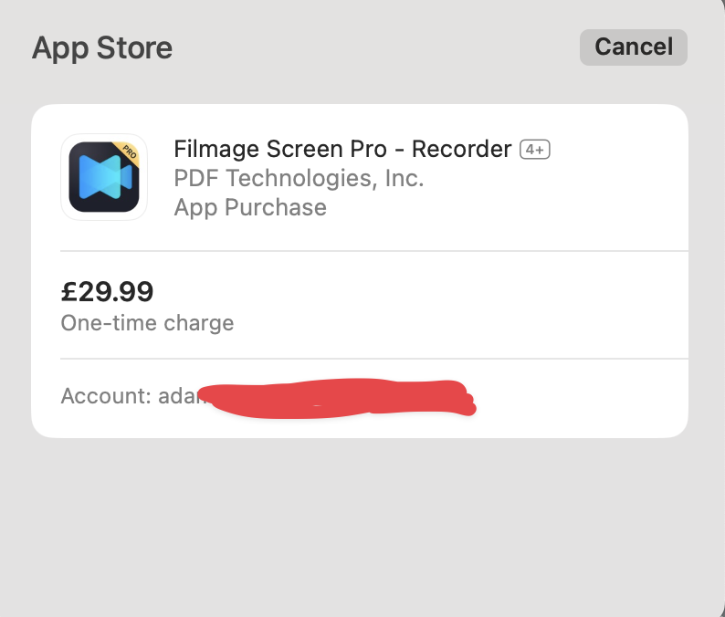This screenshot has width=725, height=617.
Task: Click the yellow PRO ribbon on the app icon
Action: (128, 152)
